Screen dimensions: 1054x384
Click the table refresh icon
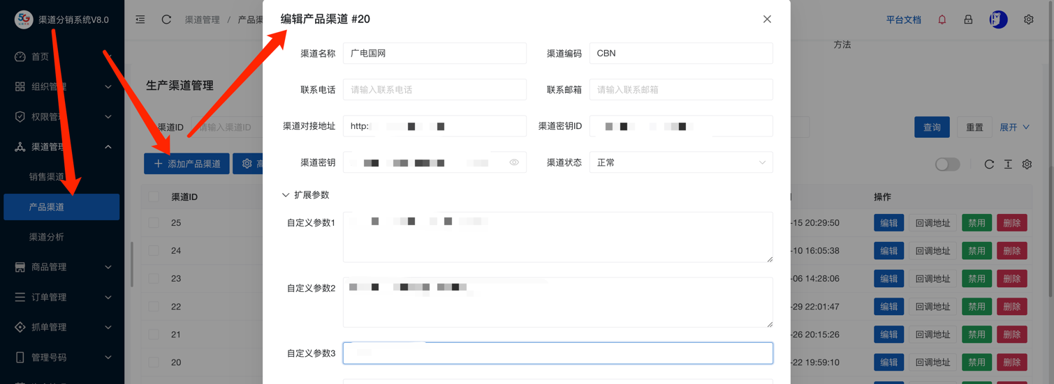(989, 164)
